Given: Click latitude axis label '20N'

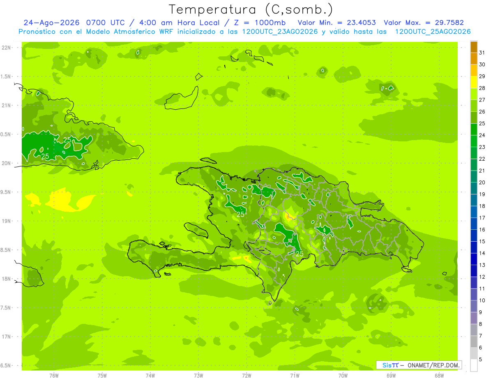Looking at the screenshot, I should pyautogui.click(x=7, y=163).
